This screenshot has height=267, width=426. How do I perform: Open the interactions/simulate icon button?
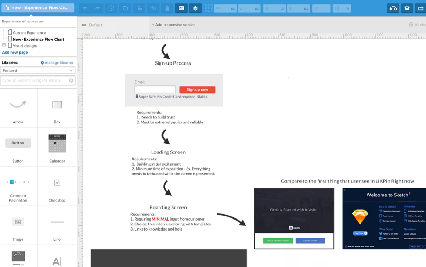393,8
